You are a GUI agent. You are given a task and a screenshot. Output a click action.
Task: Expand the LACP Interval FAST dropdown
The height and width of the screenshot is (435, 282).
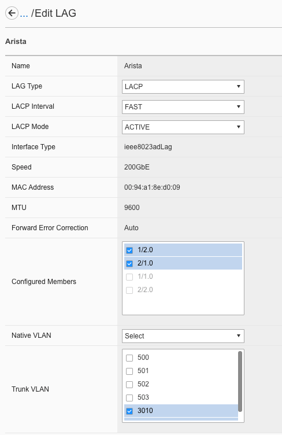183,107
